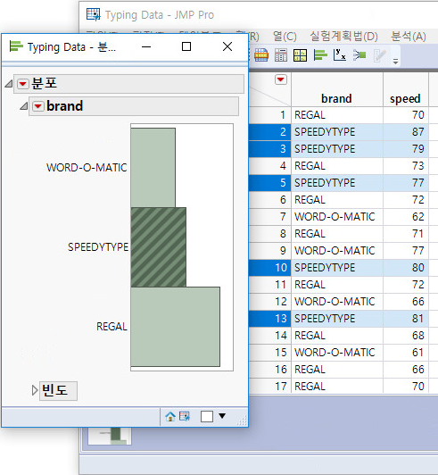Launch Distribution from the green bars toolbar icon

click(x=320, y=54)
